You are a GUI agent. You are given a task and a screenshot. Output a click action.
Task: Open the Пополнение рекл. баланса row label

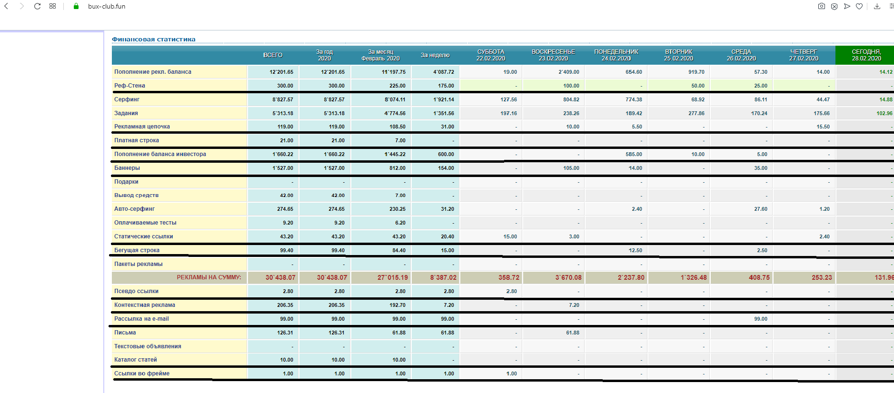coord(153,72)
